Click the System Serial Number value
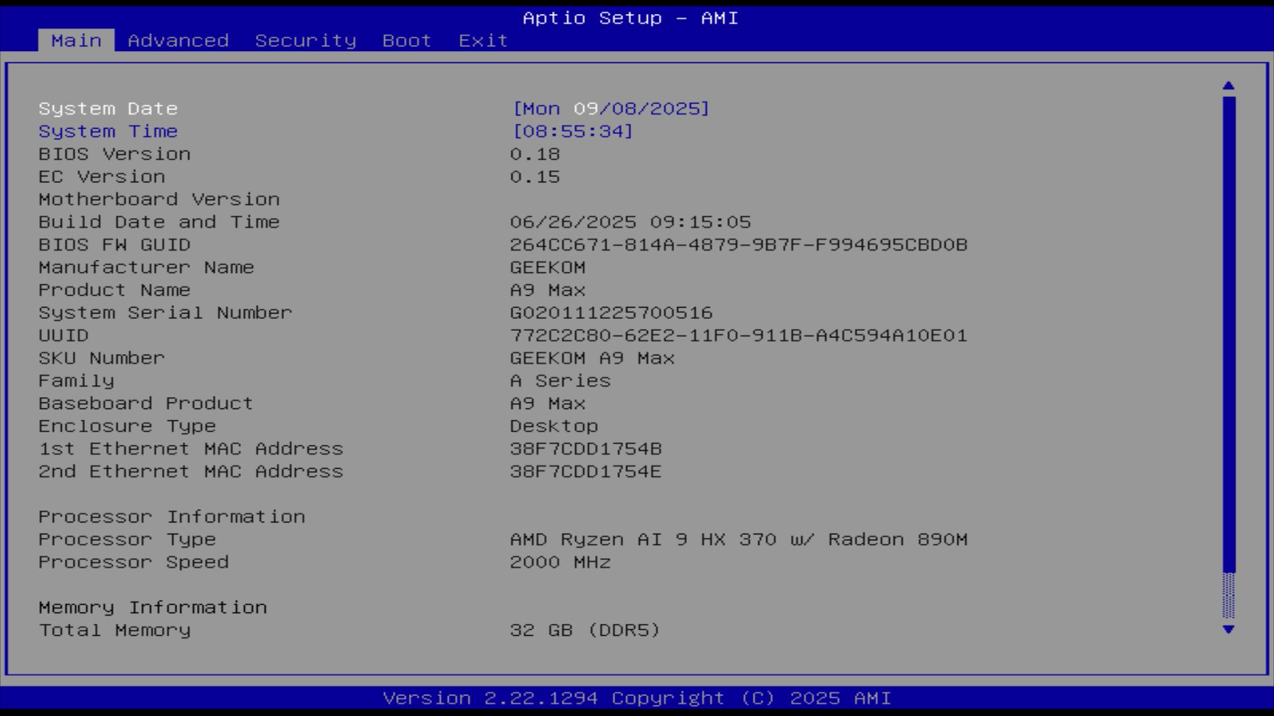The image size is (1274, 716). pos(610,313)
